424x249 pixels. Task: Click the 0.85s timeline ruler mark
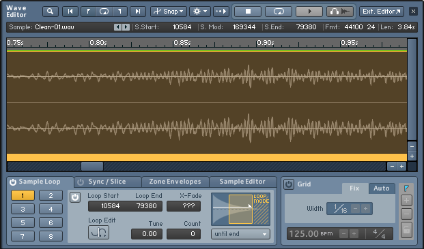pyautogui.click(x=182, y=43)
